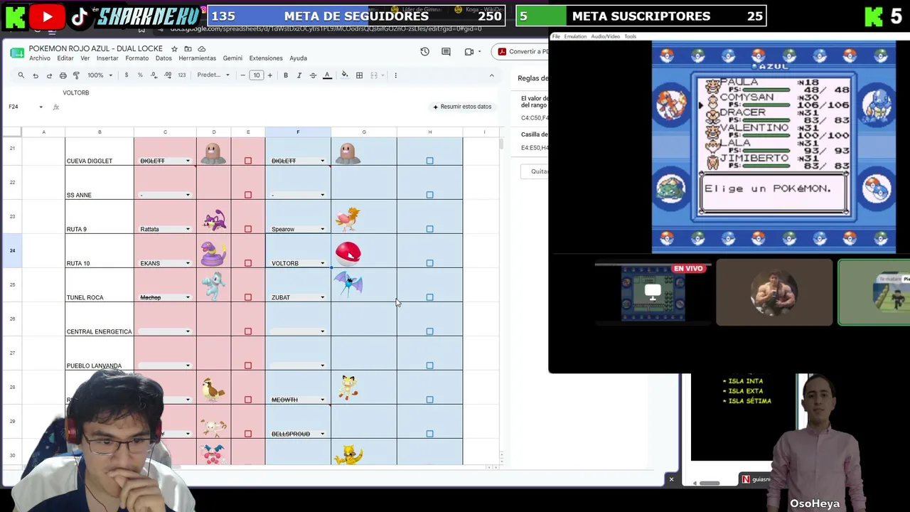Image resolution: width=910 pixels, height=512 pixels.
Task: Collapse the Sheets toolbar with the chevron
Action: tap(491, 75)
